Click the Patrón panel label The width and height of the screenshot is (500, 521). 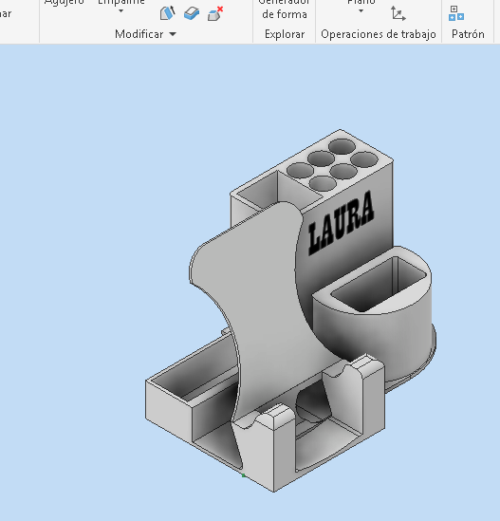click(x=468, y=34)
